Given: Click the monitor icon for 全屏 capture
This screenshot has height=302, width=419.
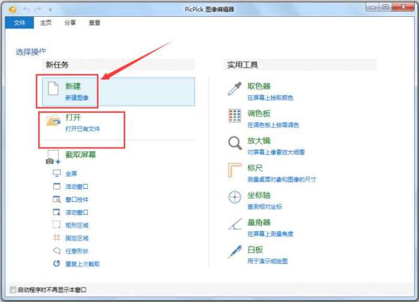Looking at the screenshot, I should pyautogui.click(x=57, y=173).
